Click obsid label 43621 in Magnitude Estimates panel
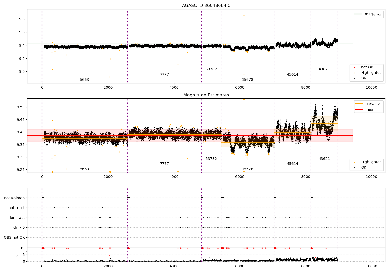Screen dimensions: 389x272 click(x=324, y=159)
